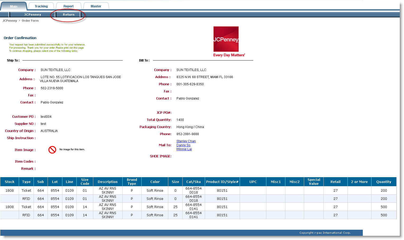Open the Winnie Lai mail link

coord(184,149)
